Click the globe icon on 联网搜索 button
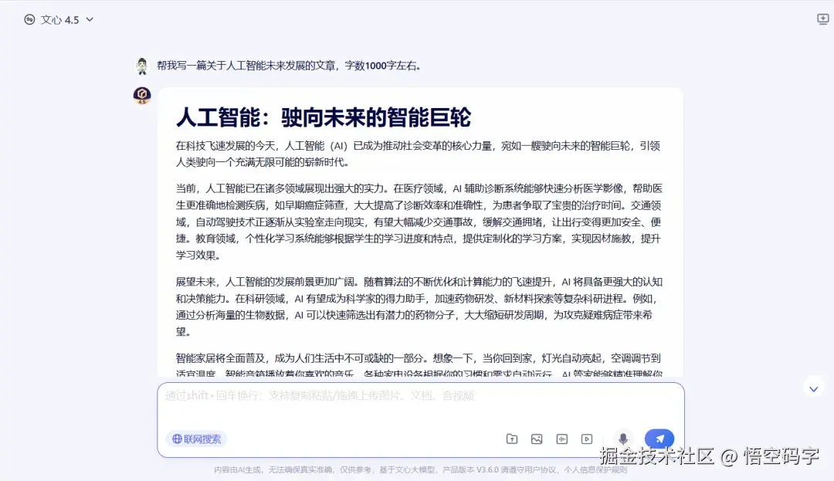The height and width of the screenshot is (481, 834). (x=178, y=439)
